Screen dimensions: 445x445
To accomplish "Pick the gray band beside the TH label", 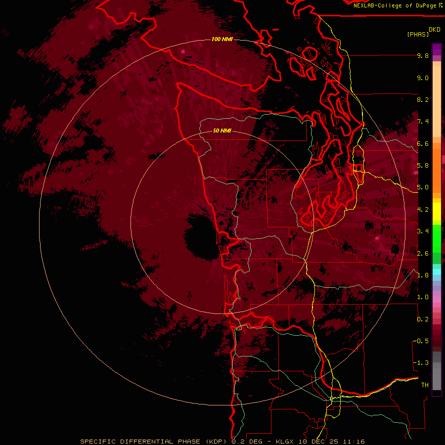I will [x=437, y=380].
